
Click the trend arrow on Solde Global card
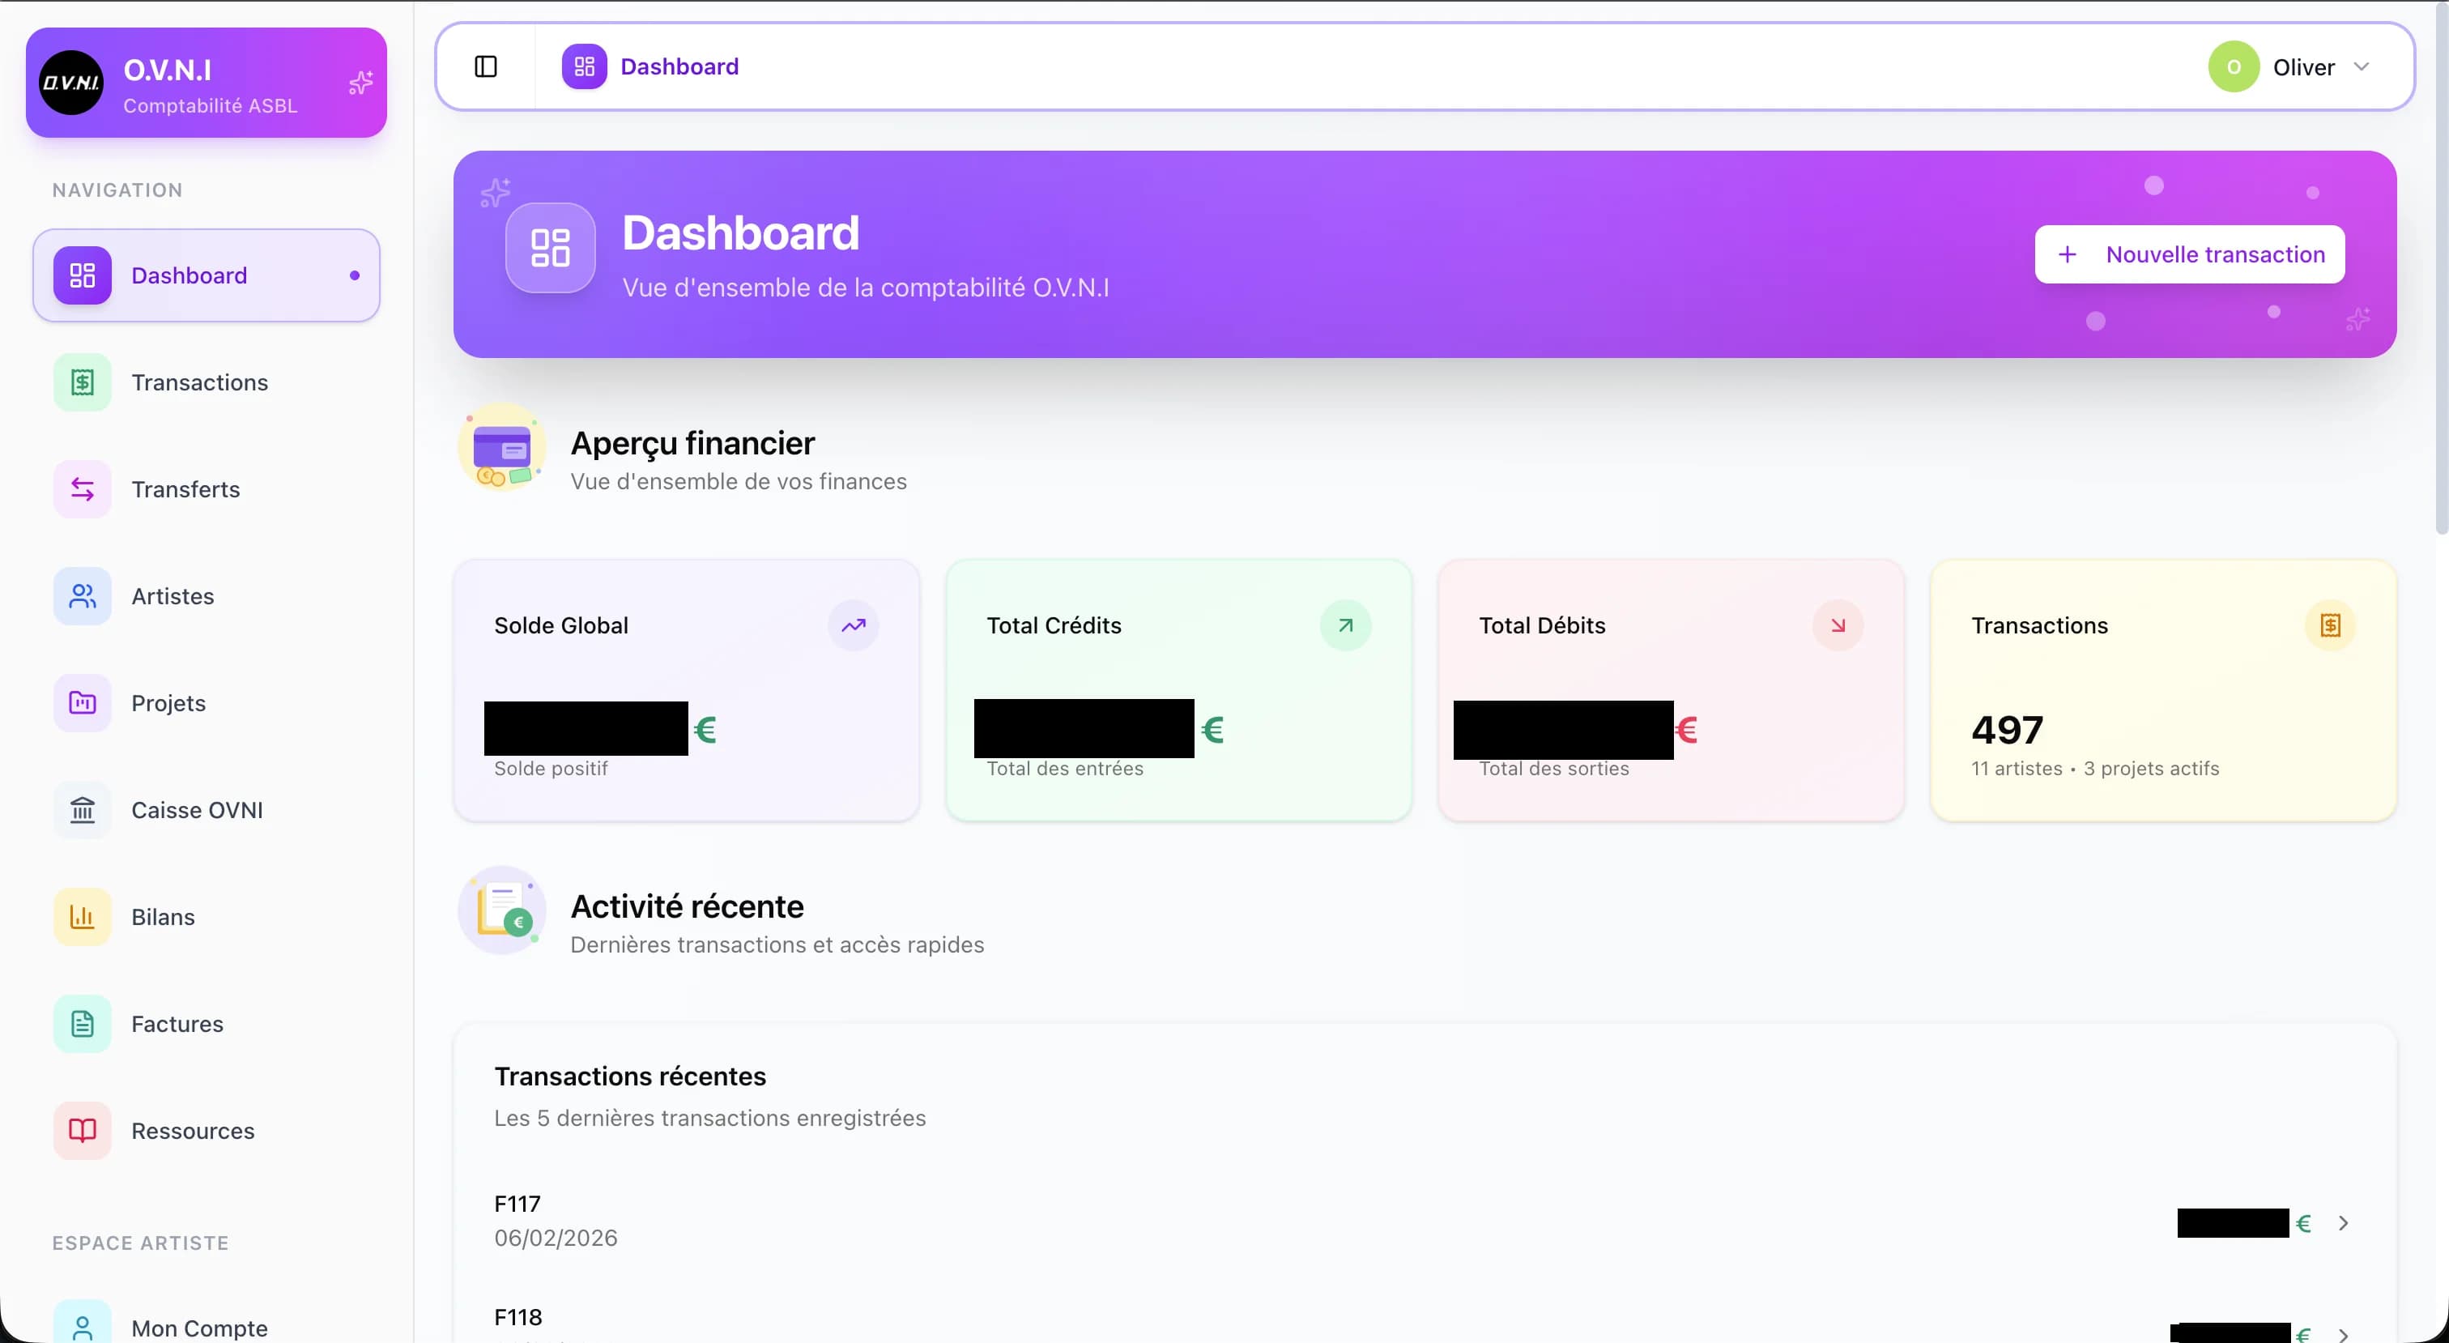tap(854, 625)
